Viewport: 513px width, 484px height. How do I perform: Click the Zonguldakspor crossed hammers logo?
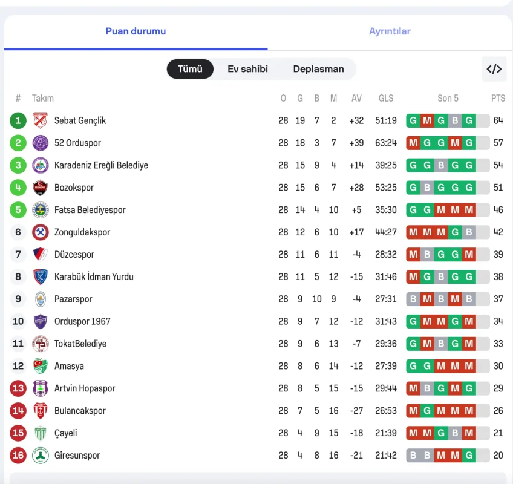tap(41, 232)
